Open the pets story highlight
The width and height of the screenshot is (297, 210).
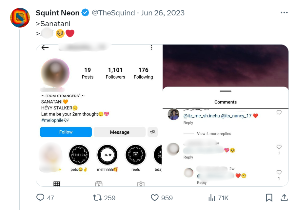pyautogui.click(x=79, y=155)
